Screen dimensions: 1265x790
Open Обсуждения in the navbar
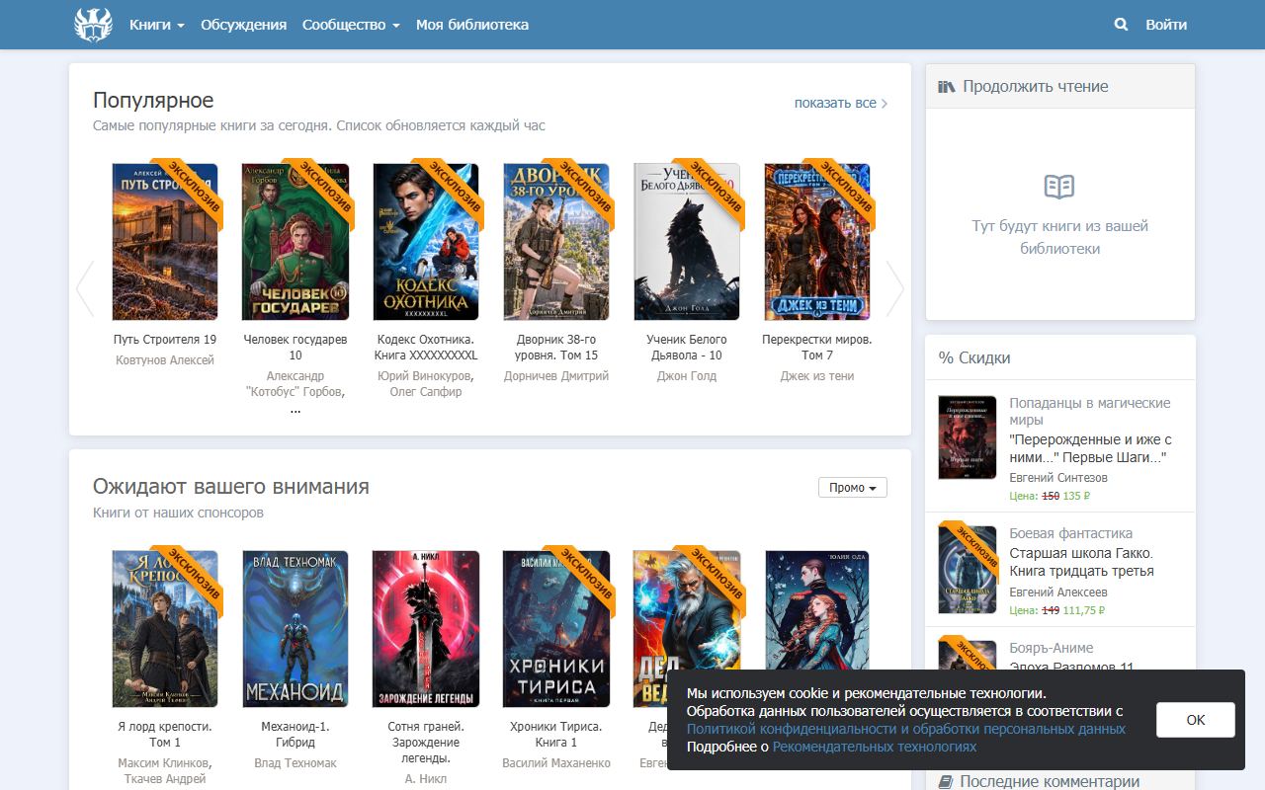pyautogui.click(x=243, y=25)
